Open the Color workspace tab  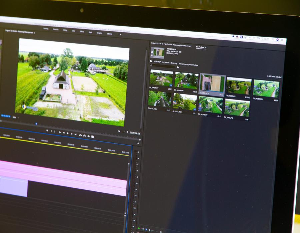click(x=73, y=31)
